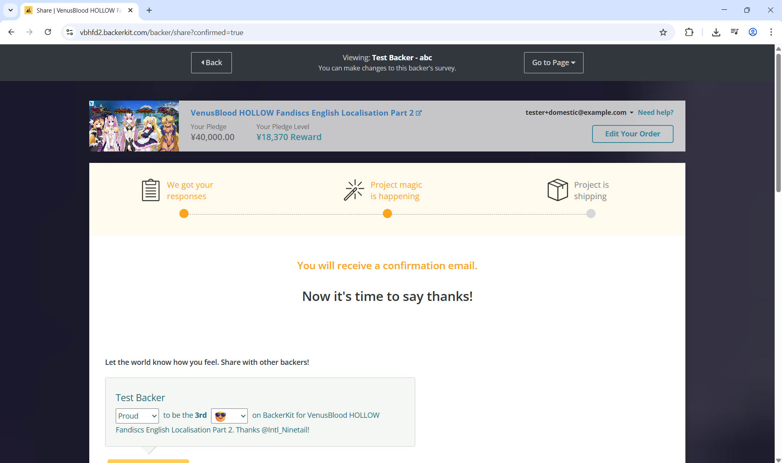Open the browser extensions puzzle icon

pyautogui.click(x=689, y=32)
